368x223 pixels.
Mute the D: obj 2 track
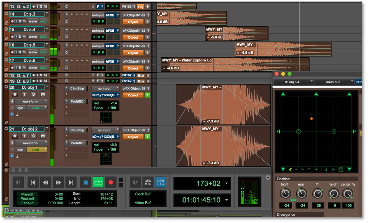43,136
